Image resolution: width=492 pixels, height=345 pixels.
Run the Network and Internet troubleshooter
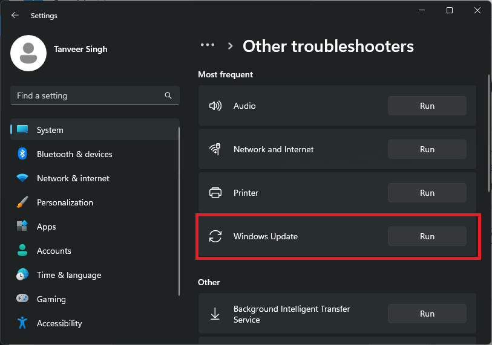427,149
